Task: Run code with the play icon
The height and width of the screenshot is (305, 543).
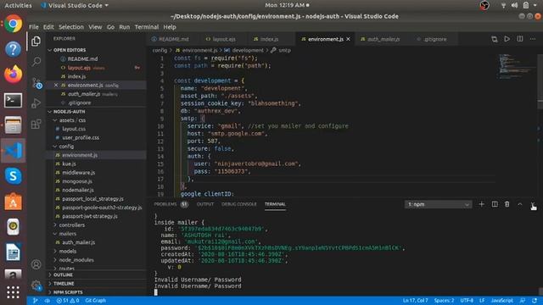Action: tap(507, 39)
